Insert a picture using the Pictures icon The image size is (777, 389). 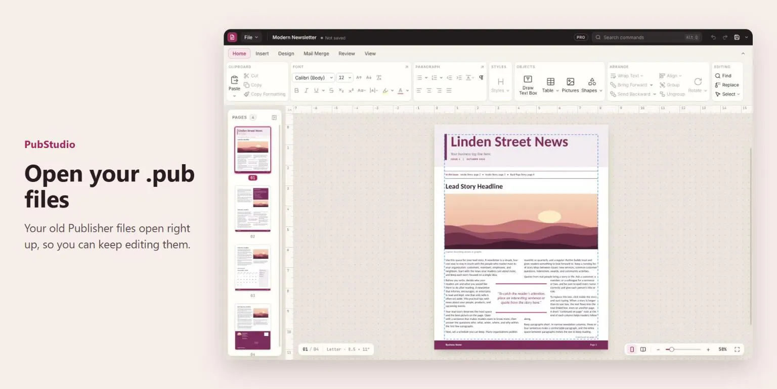click(570, 82)
